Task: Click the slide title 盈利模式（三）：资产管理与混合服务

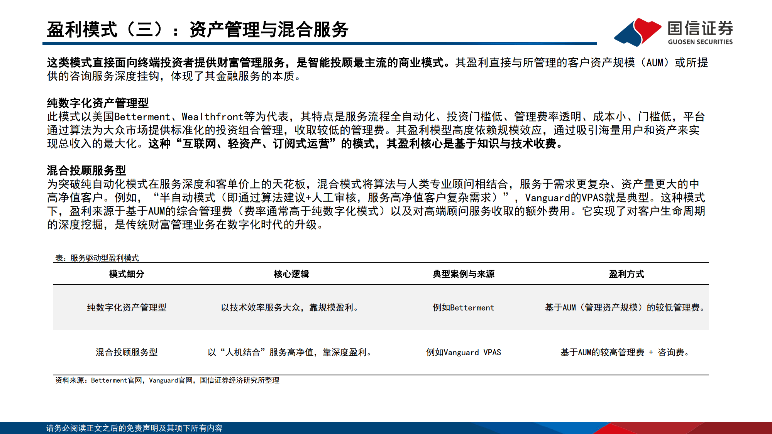Action: click(x=197, y=29)
